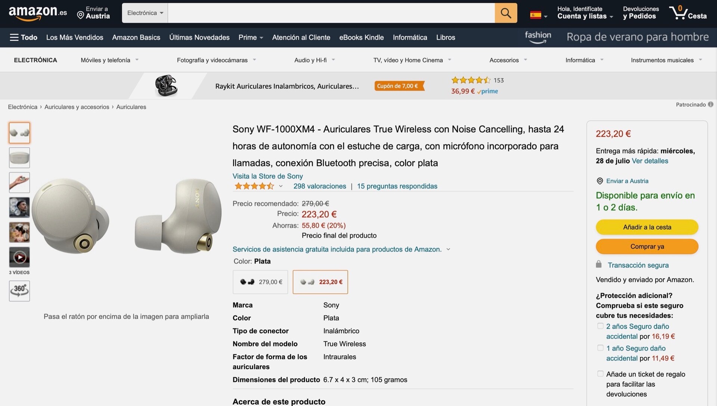Expand the star rating breakdown chevron

pos(281,186)
